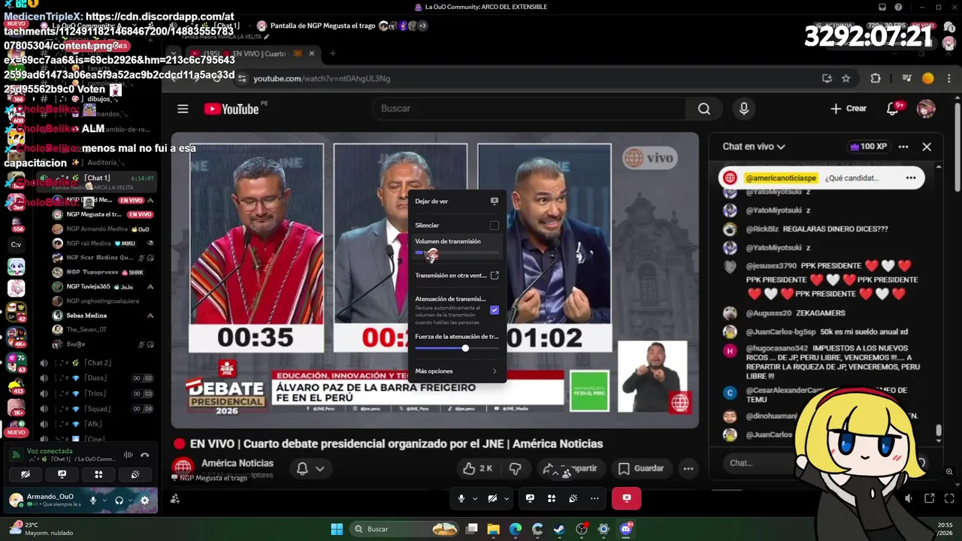
Task: Start YouTube voice search microphone
Action: pos(744,109)
